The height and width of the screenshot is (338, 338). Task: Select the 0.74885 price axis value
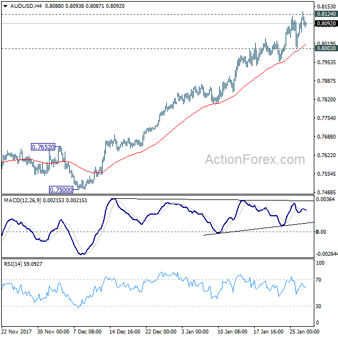[x=326, y=192]
